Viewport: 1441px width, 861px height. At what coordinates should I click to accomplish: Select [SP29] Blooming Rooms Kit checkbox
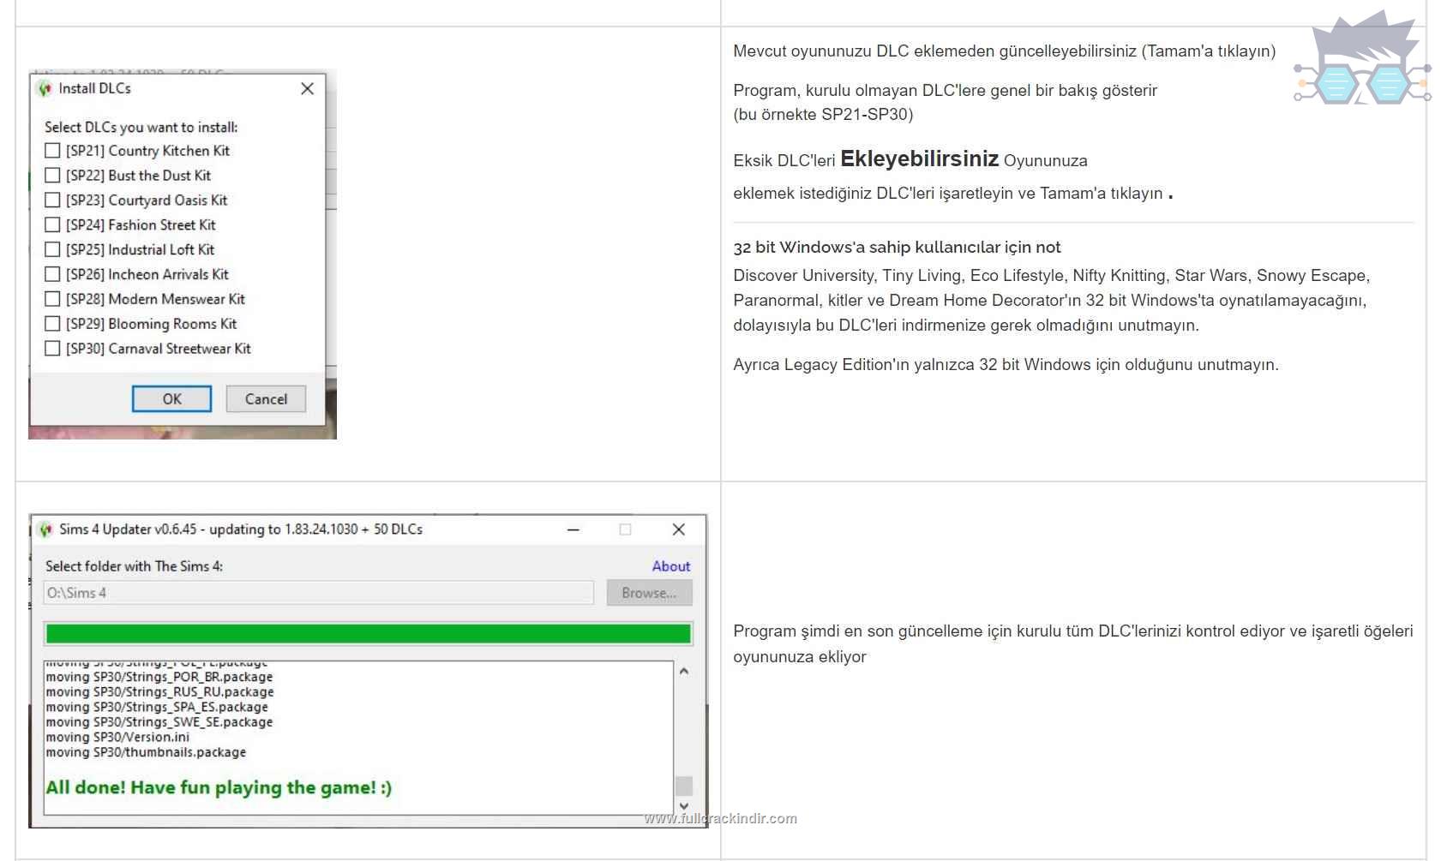click(52, 324)
